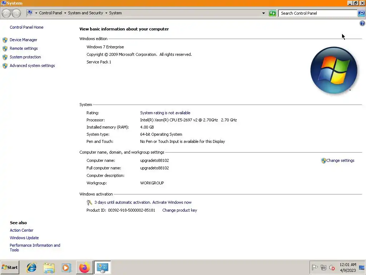This screenshot has height=275, width=366.
Task: Click the help question mark icon
Action: pyautogui.click(x=362, y=23)
